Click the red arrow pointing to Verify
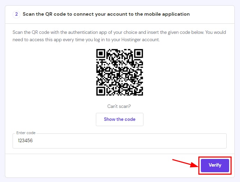The width and height of the screenshot is (240, 182). coord(185,162)
